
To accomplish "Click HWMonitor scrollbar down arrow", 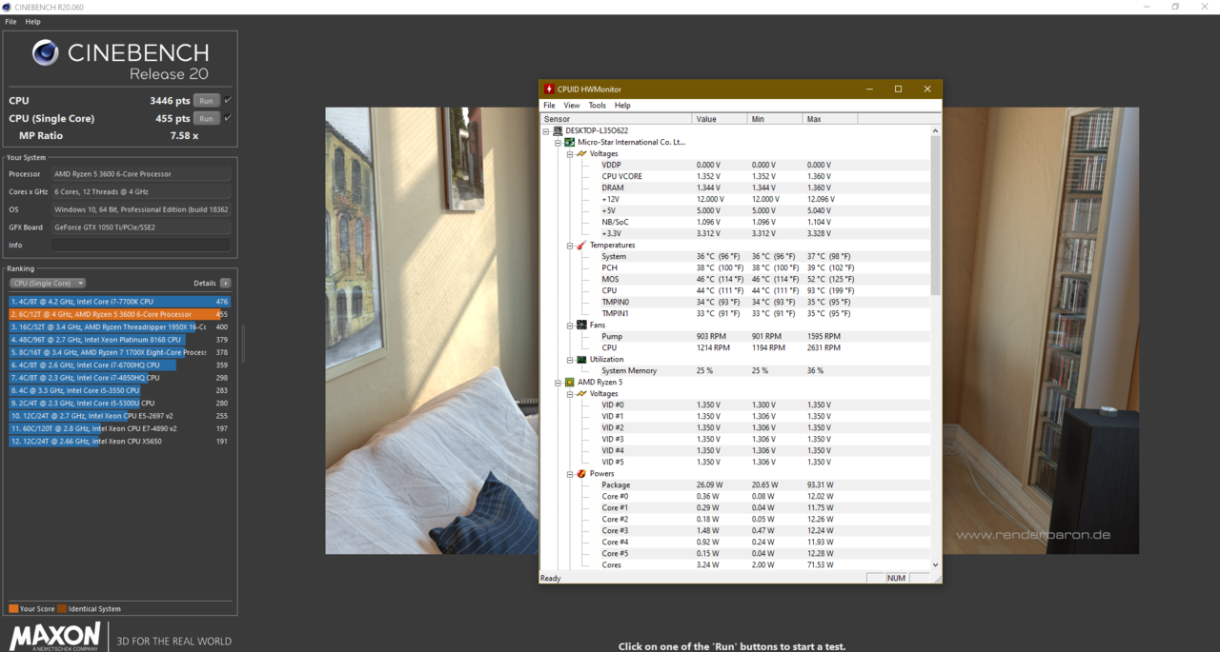I will (936, 565).
